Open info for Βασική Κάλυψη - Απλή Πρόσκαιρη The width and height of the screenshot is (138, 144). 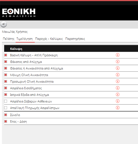click(x=118, y=55)
